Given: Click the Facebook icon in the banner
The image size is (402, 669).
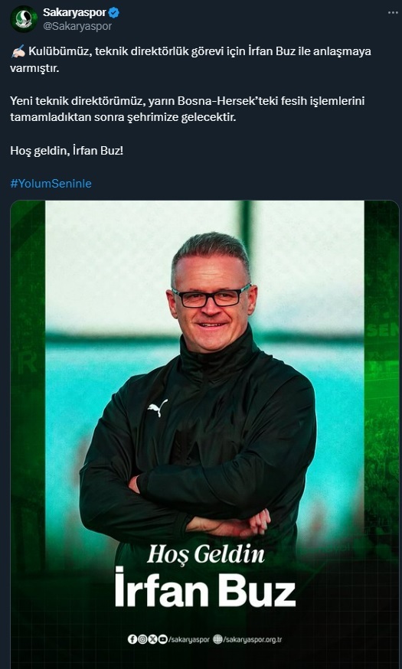Looking at the screenshot, I should click(132, 639).
